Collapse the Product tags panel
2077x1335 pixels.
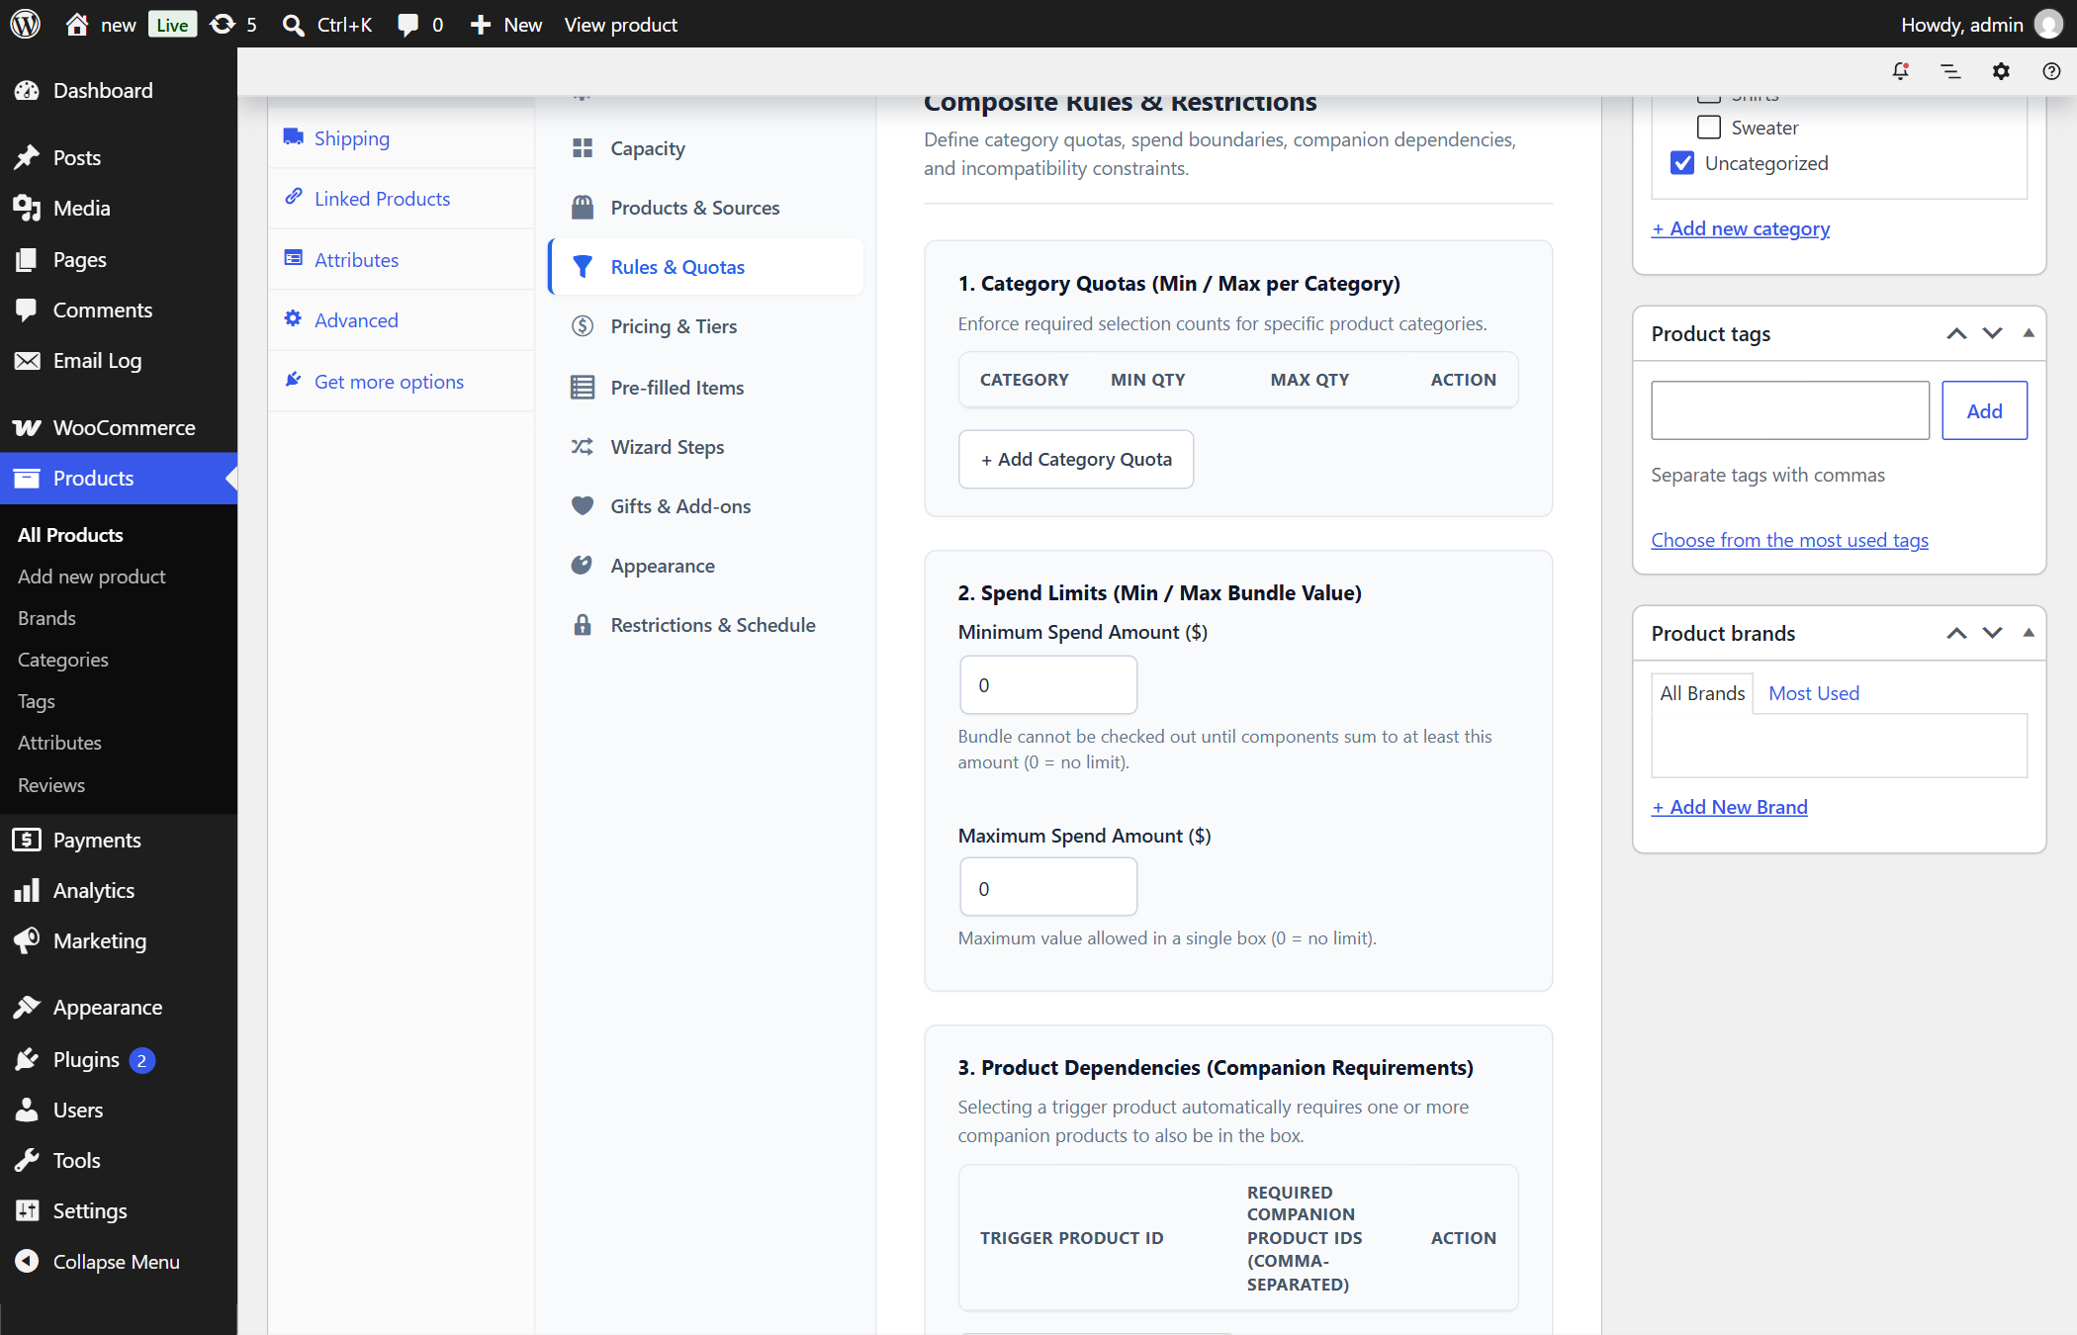pos(2029,333)
